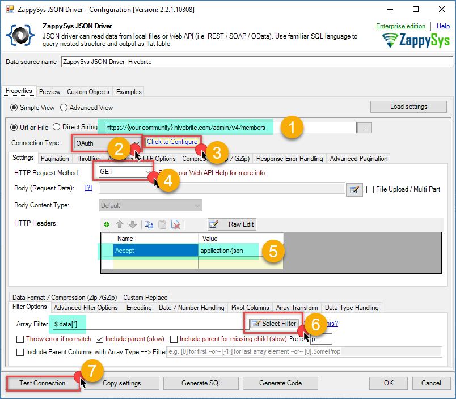456x399 pixels.
Task: Click into the URL input field
Action: 230,128
